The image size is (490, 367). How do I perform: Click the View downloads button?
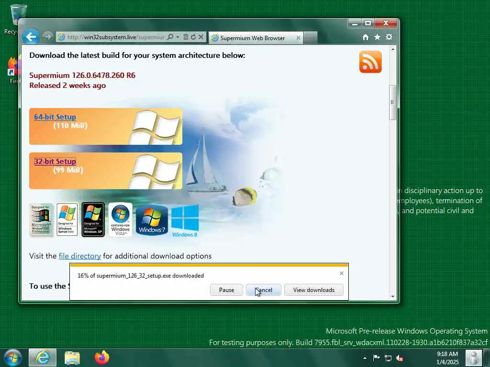point(314,290)
